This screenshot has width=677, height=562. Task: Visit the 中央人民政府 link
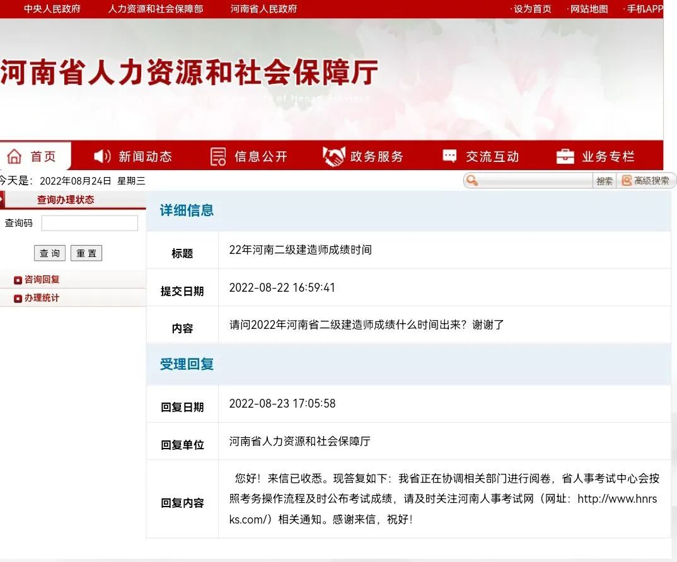pos(52,9)
